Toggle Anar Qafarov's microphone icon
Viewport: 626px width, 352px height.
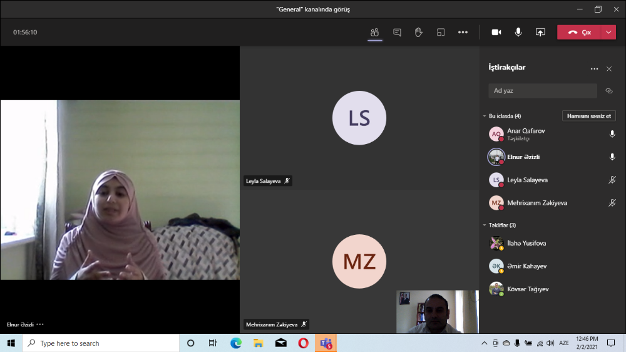[x=612, y=134]
